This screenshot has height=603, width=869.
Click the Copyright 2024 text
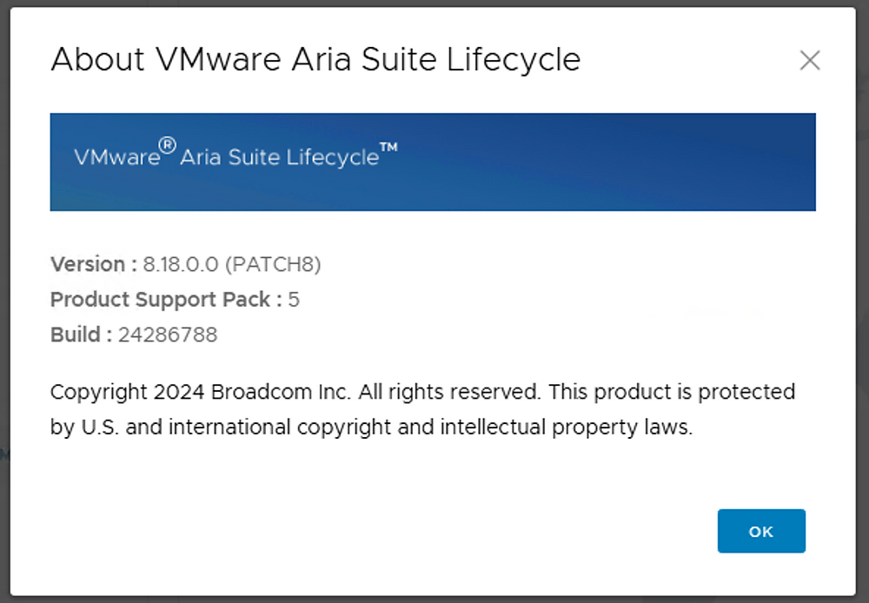point(128,392)
